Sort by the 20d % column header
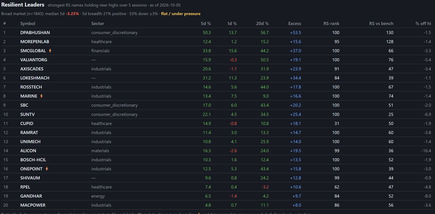 [x=262, y=24]
